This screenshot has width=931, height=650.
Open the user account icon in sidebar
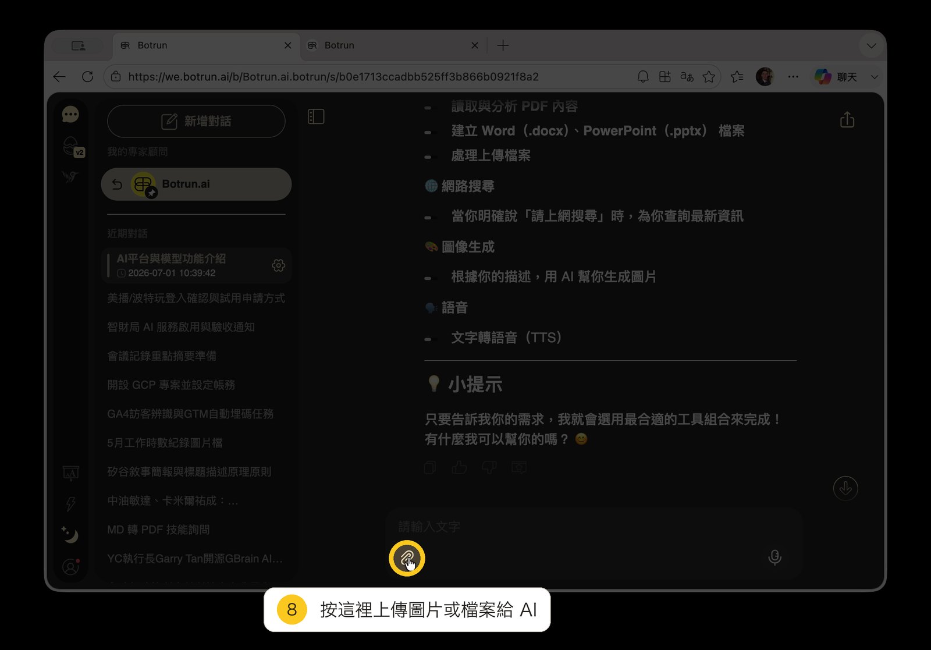pos(70,566)
